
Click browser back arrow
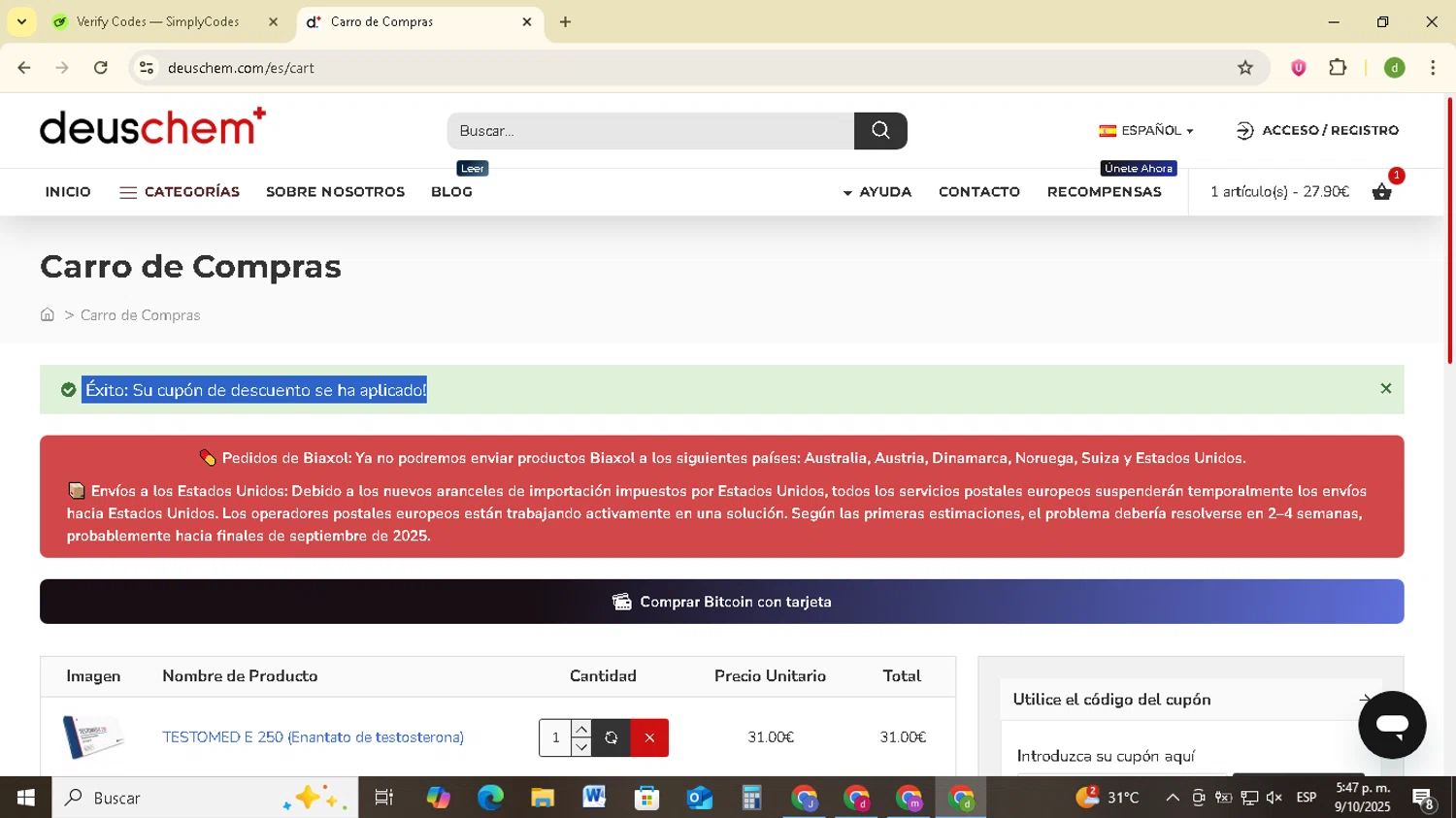click(24, 68)
